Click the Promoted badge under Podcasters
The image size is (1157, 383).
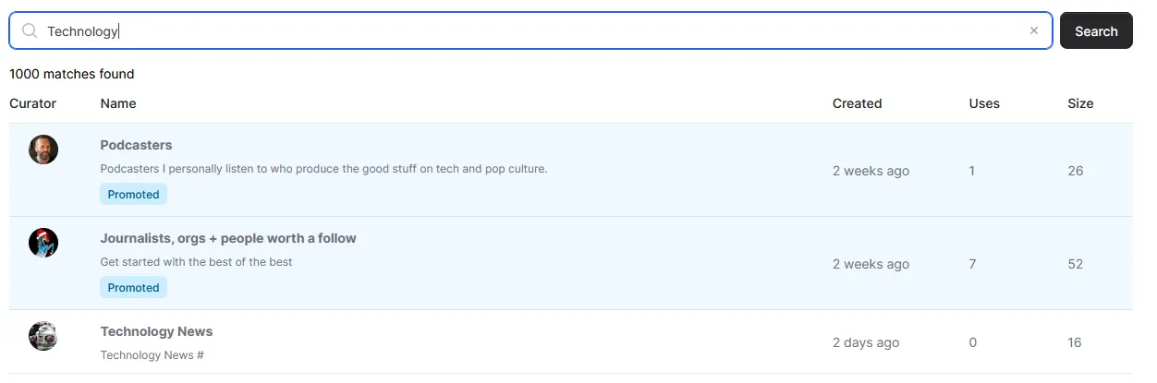pos(133,195)
